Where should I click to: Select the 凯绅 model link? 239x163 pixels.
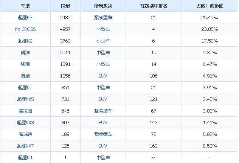[25, 52]
